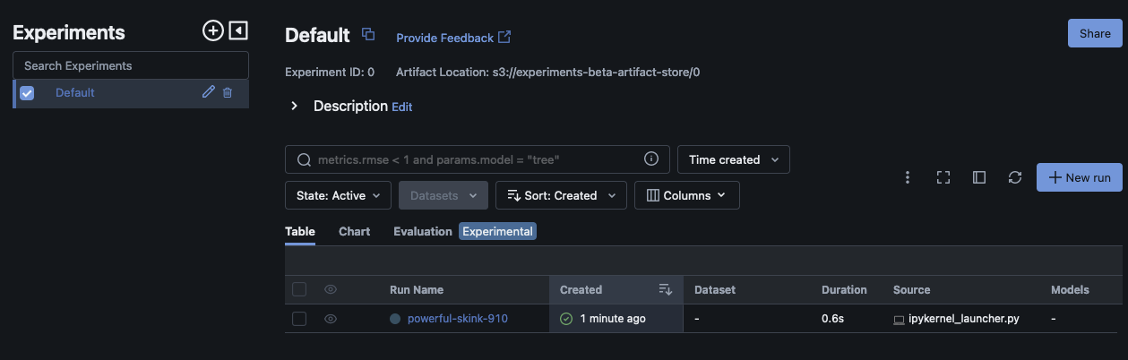Hide the powerful-skink-910 run via eye icon

331,319
